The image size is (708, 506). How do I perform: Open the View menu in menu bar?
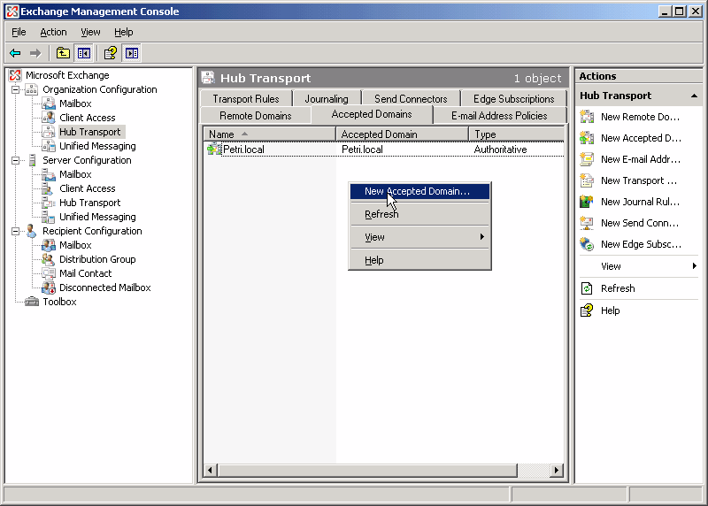point(90,32)
